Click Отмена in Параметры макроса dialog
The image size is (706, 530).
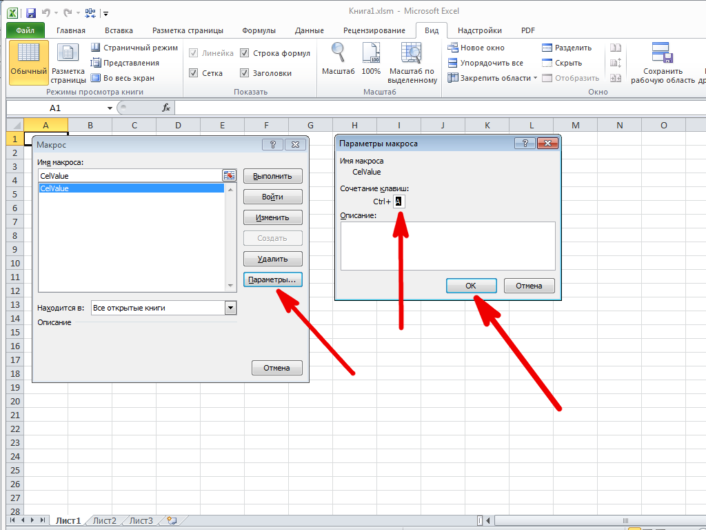(529, 285)
